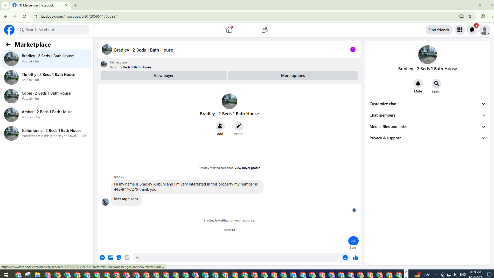Click Bradley's message with phone number
This screenshot has width=494, height=278.
(187, 187)
